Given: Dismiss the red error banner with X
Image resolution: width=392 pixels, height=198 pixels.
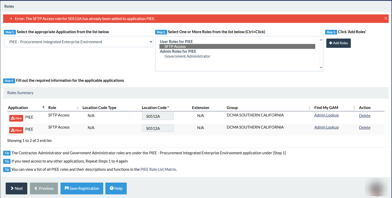Looking at the screenshot, I should point(386,18).
